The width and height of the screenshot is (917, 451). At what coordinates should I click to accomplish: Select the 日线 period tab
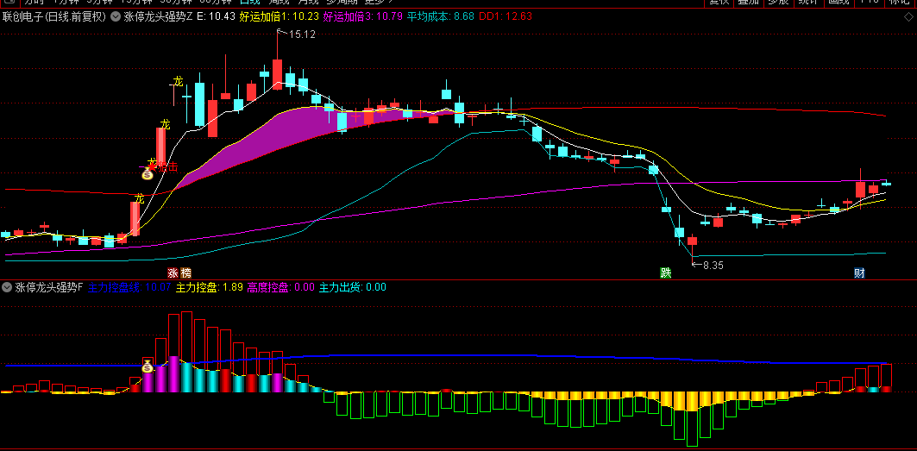249,2
